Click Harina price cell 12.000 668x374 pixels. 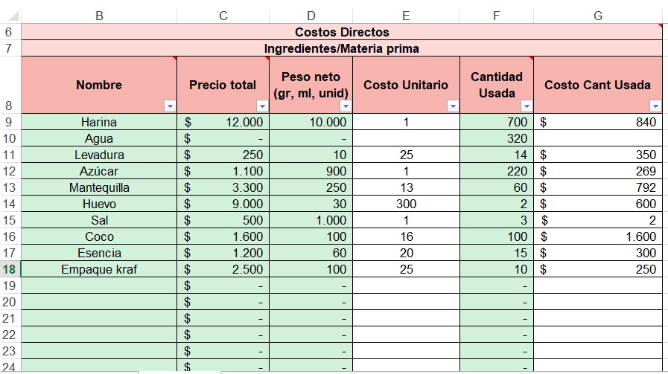pyautogui.click(x=223, y=122)
